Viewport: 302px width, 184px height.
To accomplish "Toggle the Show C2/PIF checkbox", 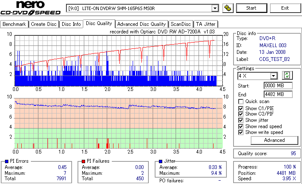I will click(241, 114).
